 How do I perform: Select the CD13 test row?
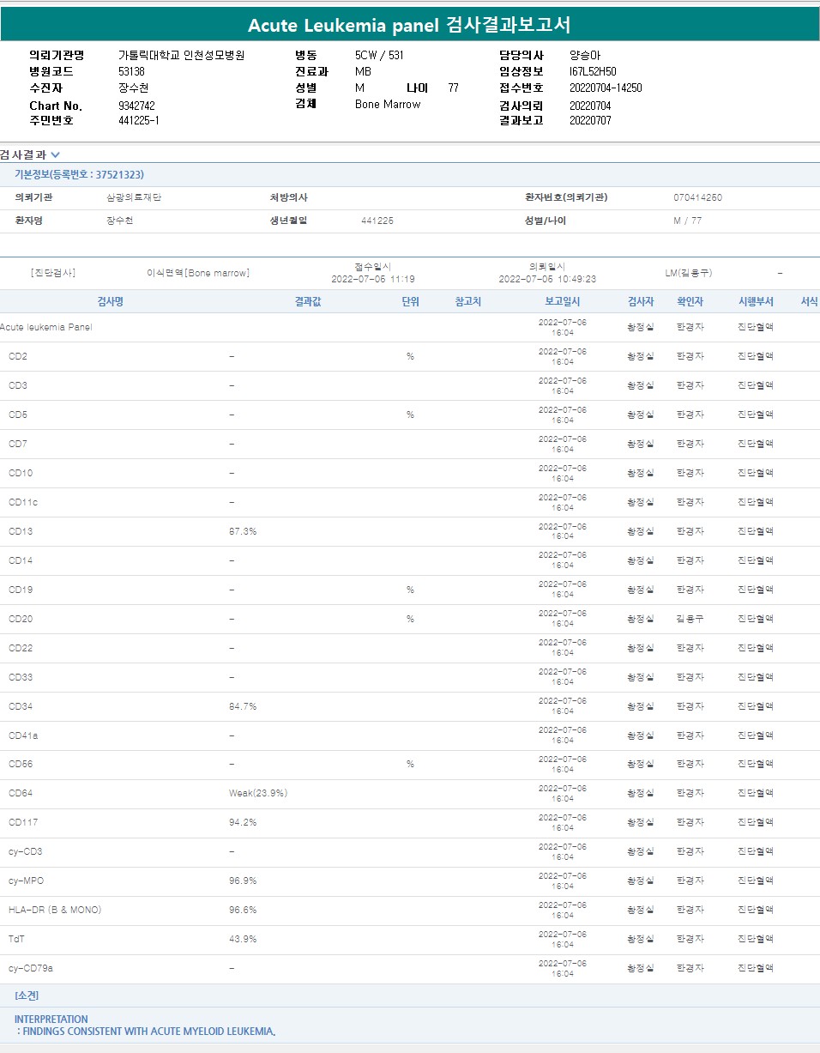coord(21,531)
